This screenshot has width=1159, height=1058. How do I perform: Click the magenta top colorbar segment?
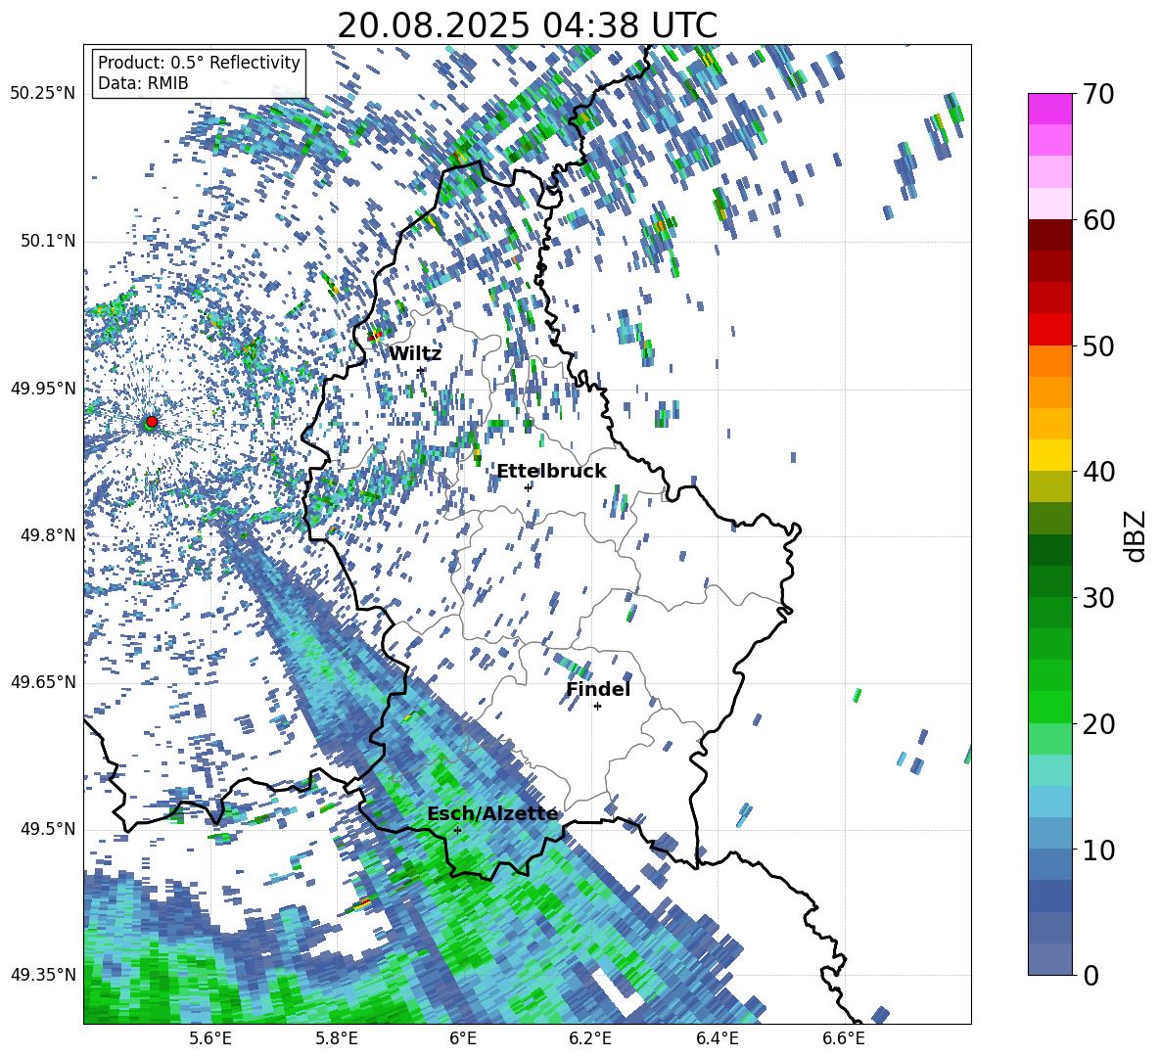click(1049, 109)
